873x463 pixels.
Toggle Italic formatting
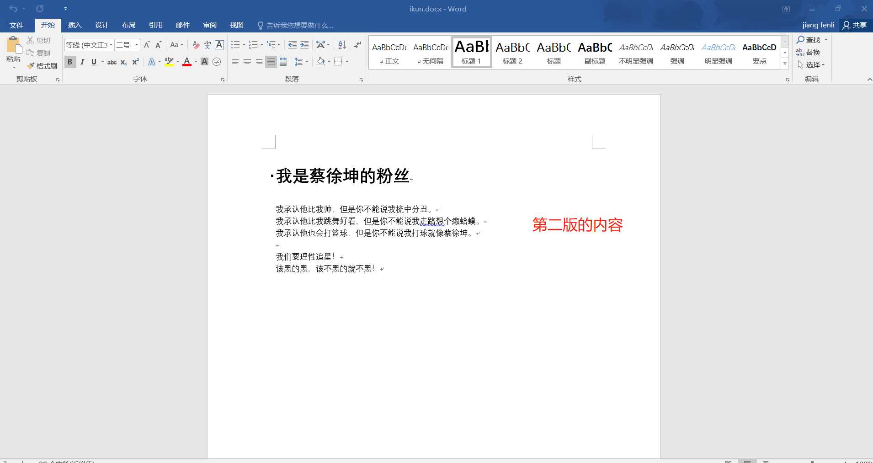[x=82, y=62]
